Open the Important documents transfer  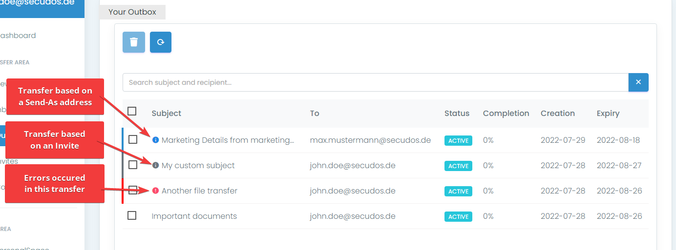[x=194, y=216]
